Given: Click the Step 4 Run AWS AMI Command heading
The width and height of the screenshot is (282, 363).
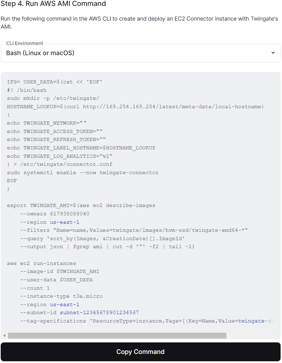Looking at the screenshot, I should click(53, 4).
